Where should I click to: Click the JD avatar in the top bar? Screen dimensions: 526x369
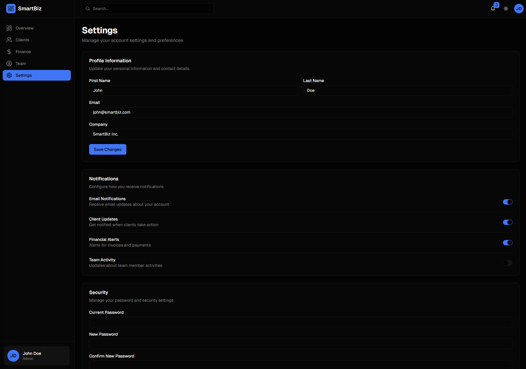point(519,9)
